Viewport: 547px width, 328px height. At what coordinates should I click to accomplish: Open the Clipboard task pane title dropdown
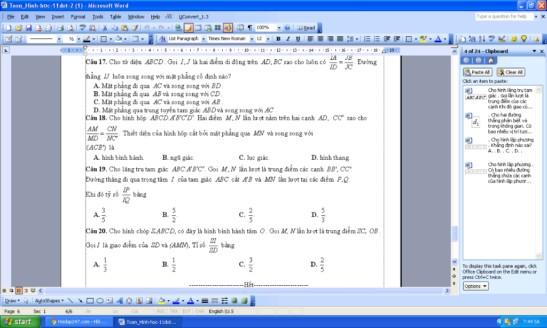[x=534, y=51]
